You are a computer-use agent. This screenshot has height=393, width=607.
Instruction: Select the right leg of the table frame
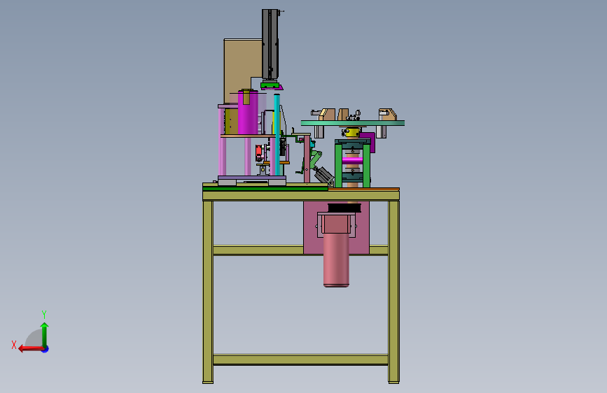[393, 292]
